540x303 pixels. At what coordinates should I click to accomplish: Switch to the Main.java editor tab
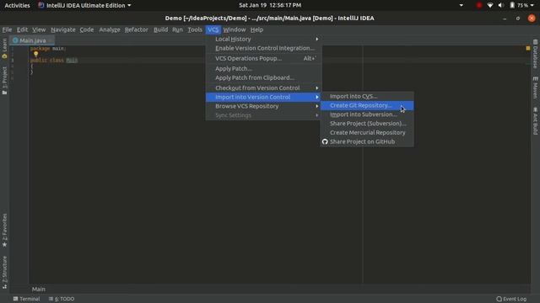32,40
